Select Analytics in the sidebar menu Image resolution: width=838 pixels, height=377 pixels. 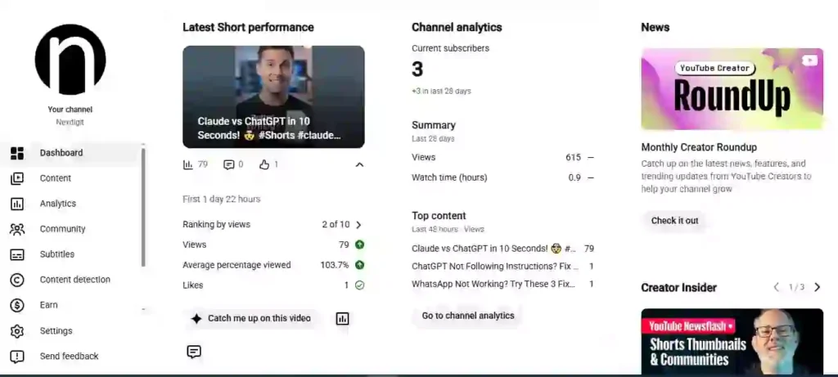point(72,204)
